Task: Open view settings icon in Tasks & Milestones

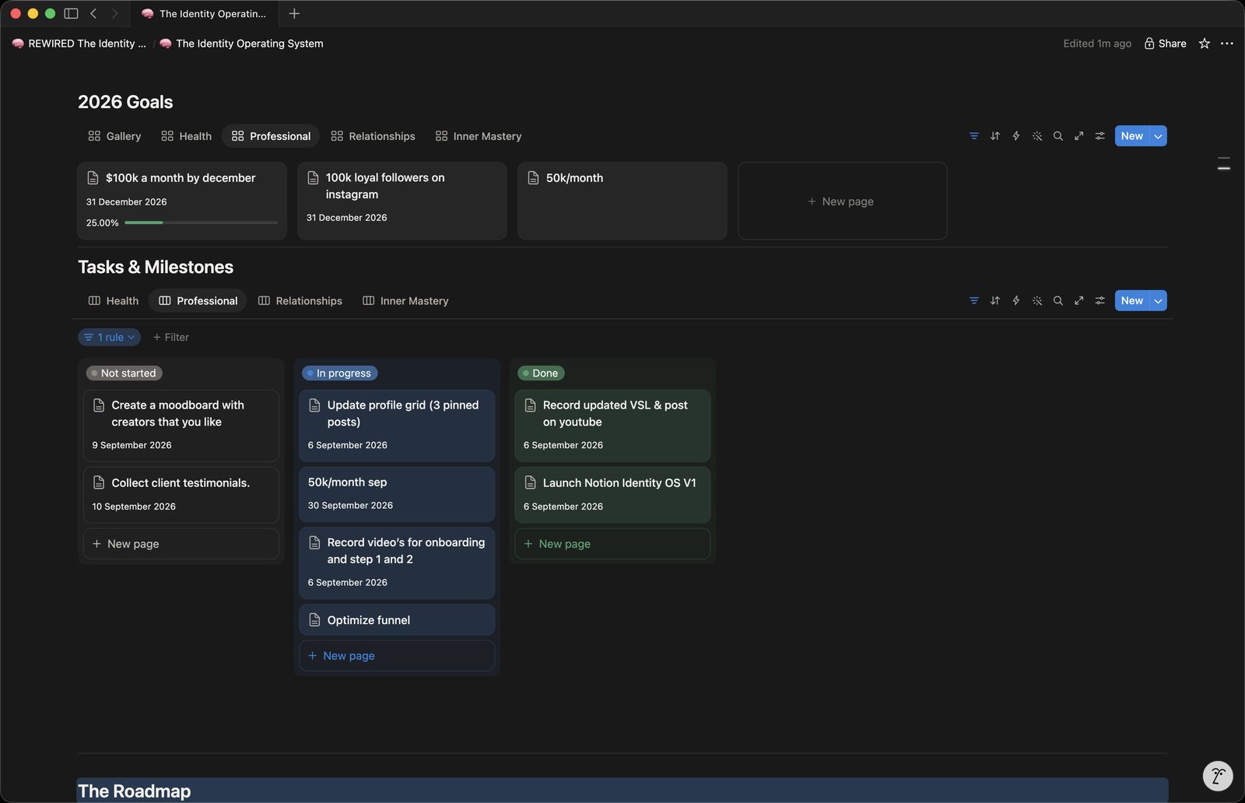Action: 1099,300
